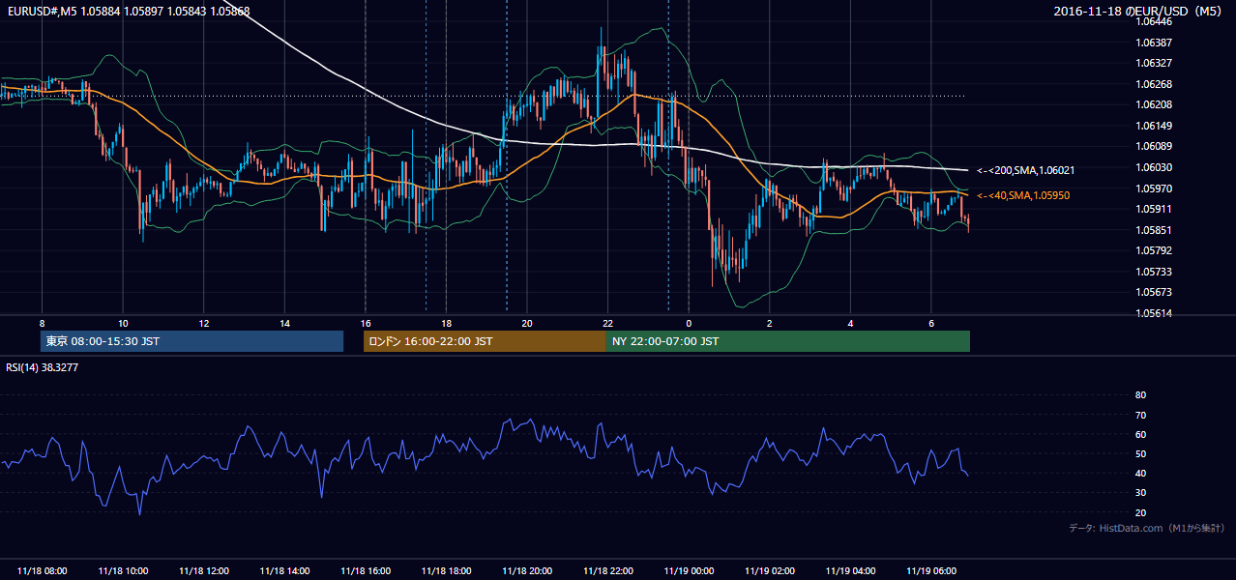Viewport: 1236px width, 580px height.
Task: Click price level 1.05733 on axis
Action: 1154,272
